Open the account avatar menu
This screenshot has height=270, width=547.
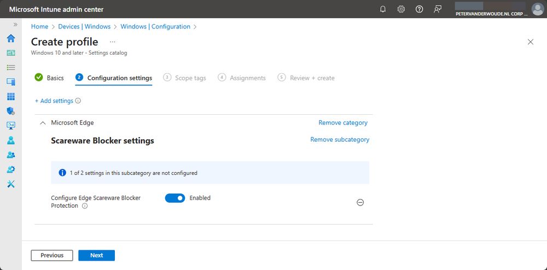click(x=538, y=9)
